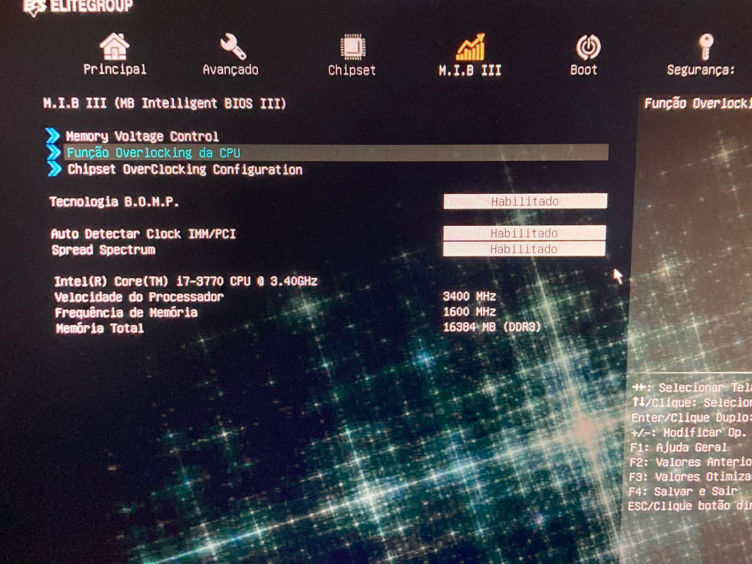The height and width of the screenshot is (564, 752).
Task: Open the Segurança key icon
Action: (x=705, y=47)
